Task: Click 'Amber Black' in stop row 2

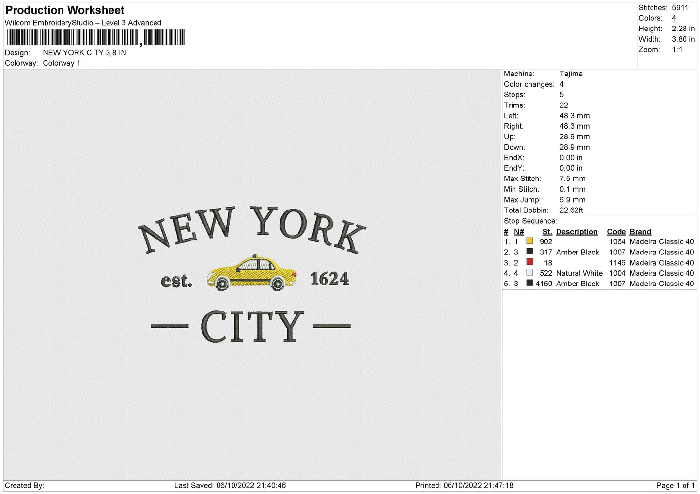Action: pos(577,253)
